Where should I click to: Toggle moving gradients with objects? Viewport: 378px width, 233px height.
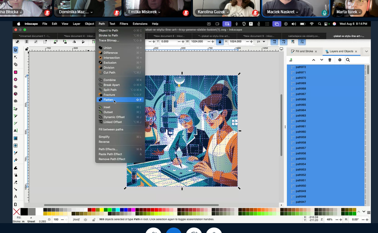pos(293,42)
